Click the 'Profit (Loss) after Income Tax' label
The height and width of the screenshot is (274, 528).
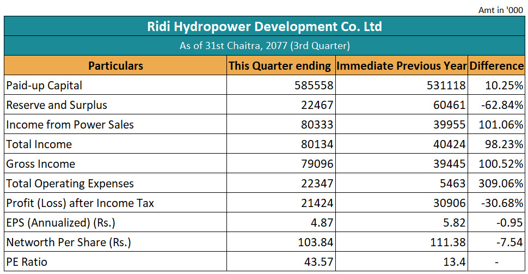80,203
